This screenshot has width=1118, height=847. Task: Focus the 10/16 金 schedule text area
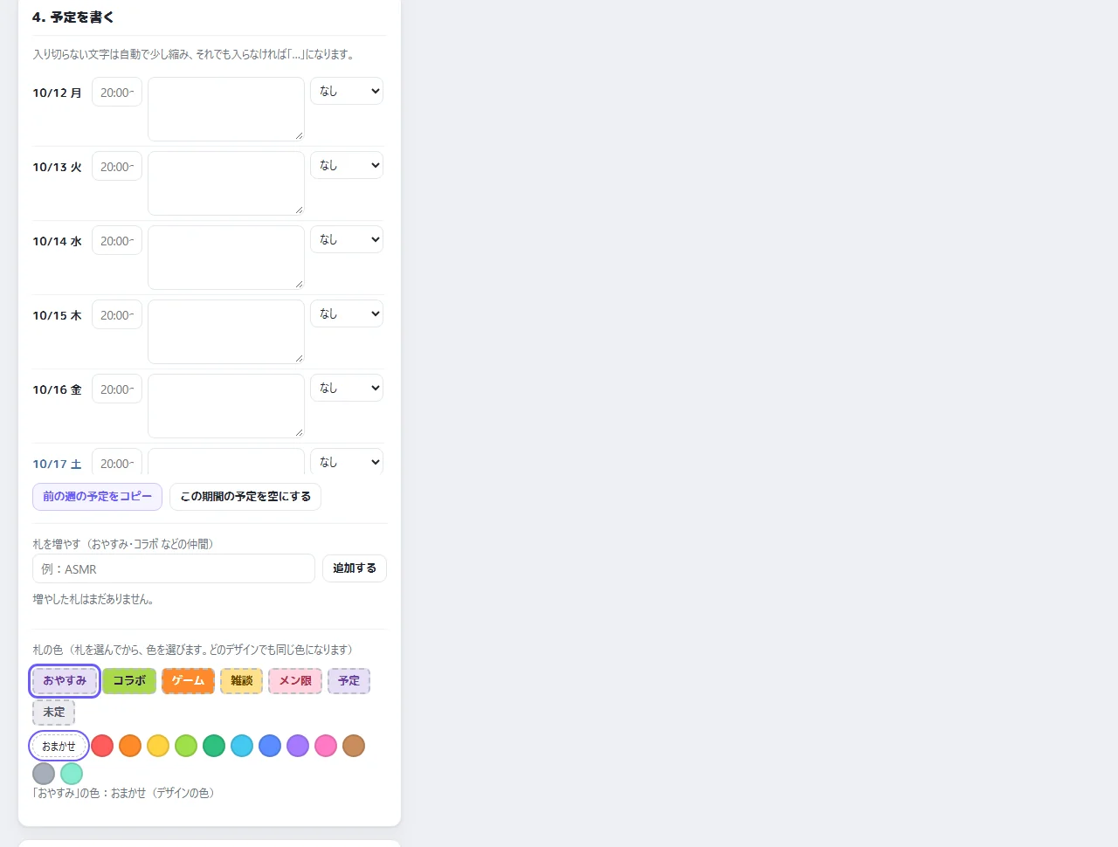click(226, 406)
